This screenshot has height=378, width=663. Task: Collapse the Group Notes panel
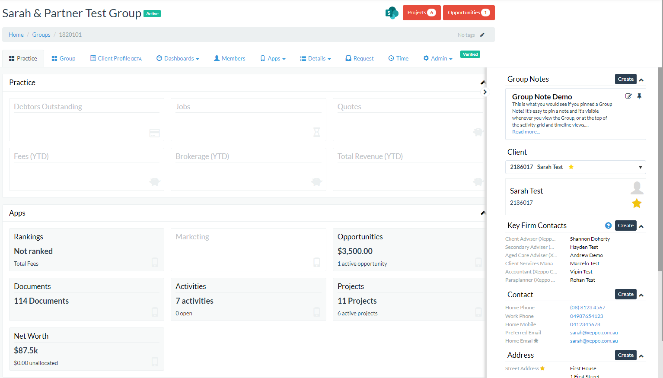[x=641, y=80]
